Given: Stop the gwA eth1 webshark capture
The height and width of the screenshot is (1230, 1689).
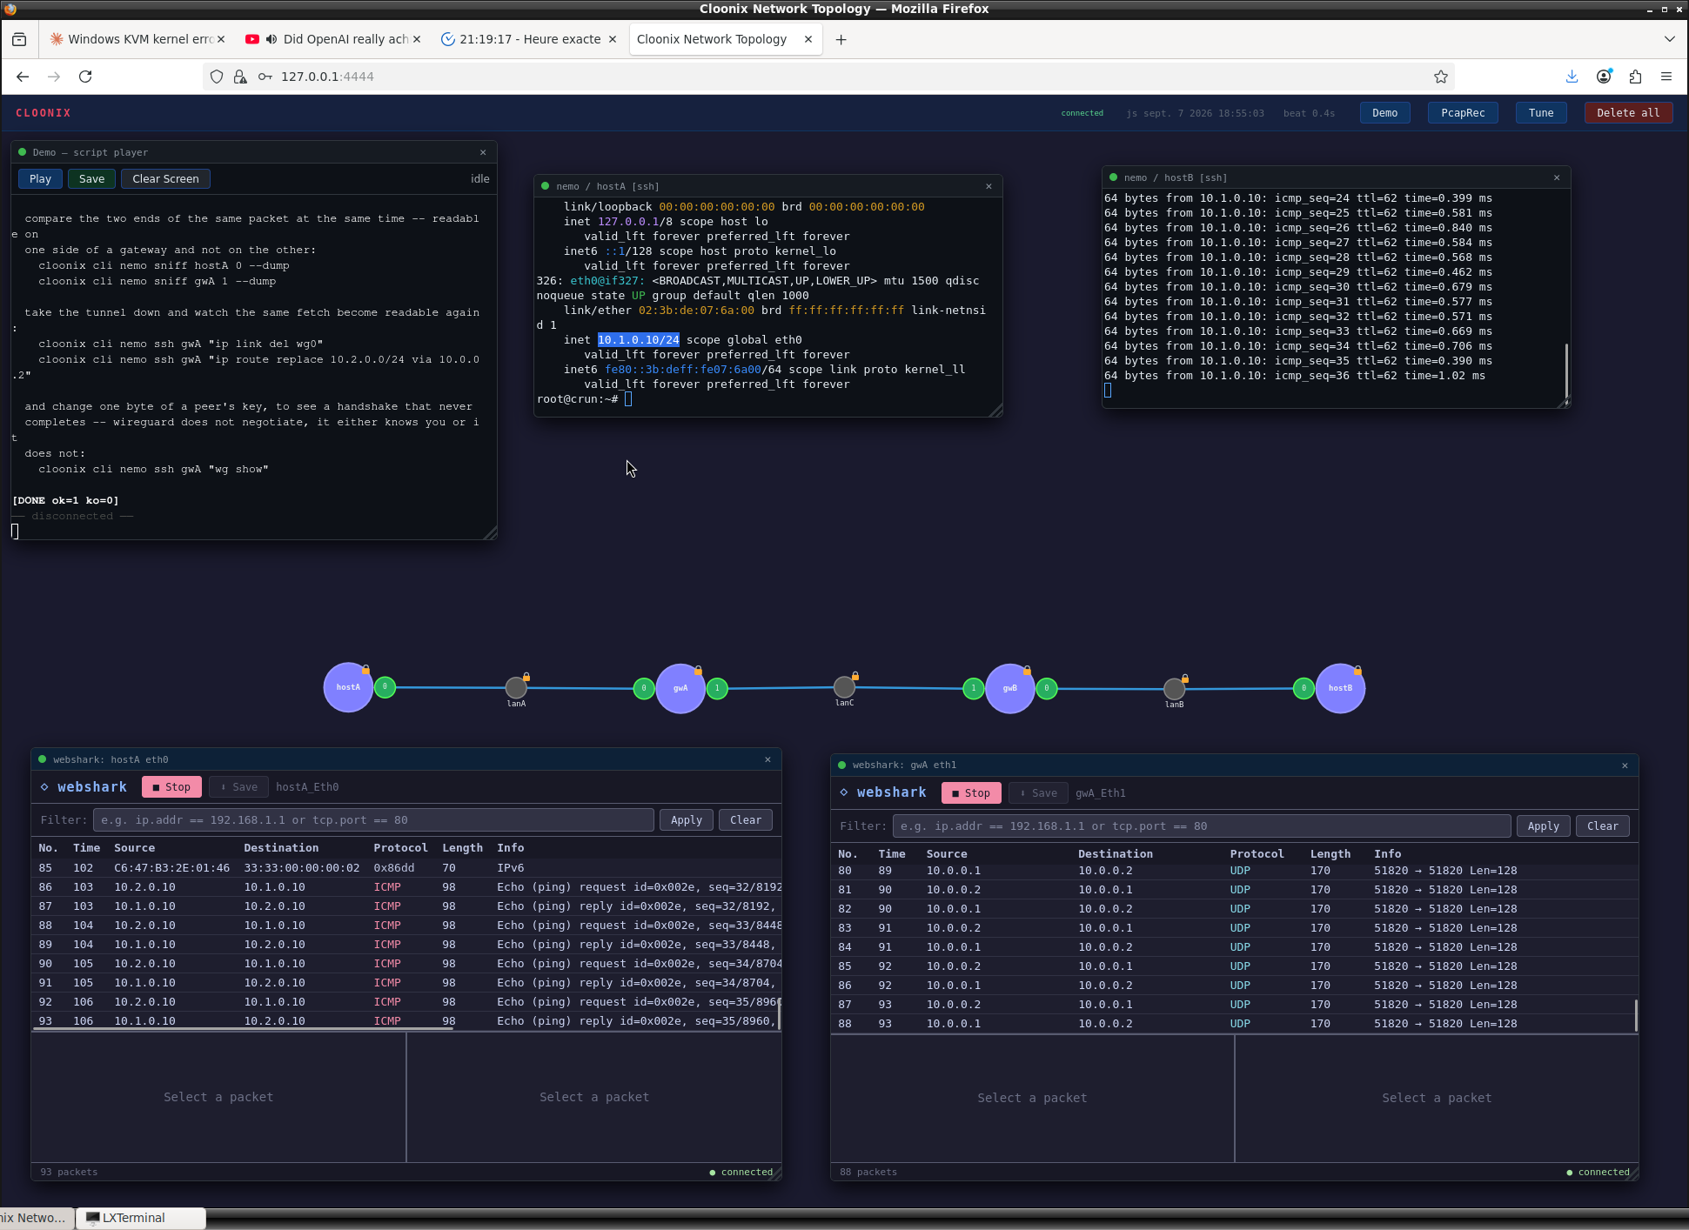Looking at the screenshot, I should 971,792.
